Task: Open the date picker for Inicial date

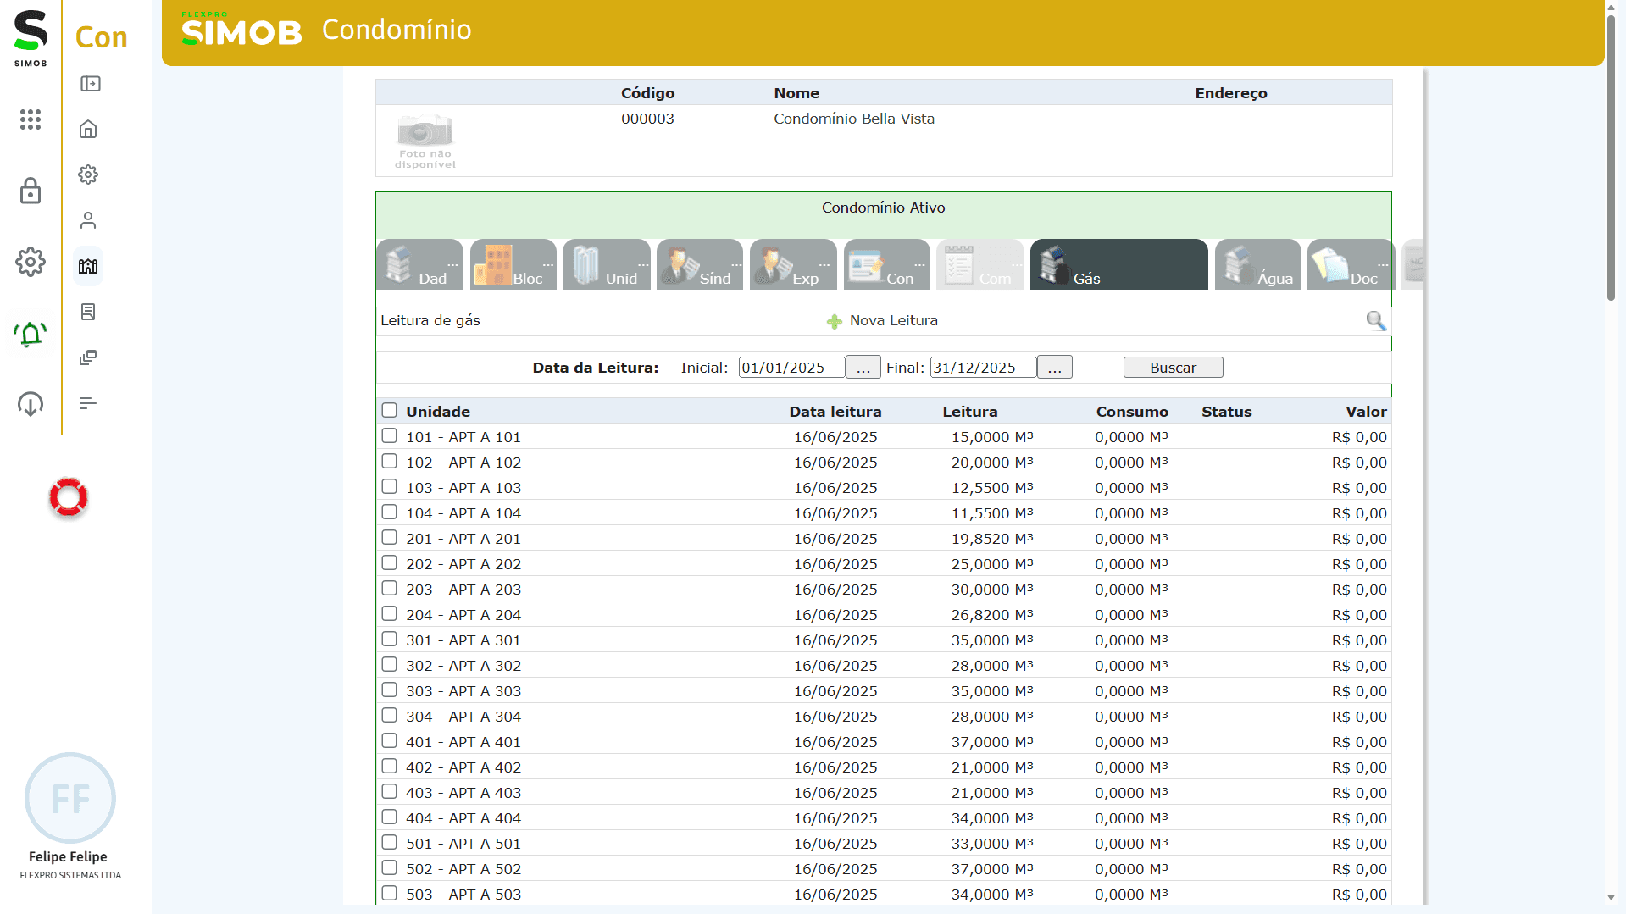Action: tap(863, 368)
